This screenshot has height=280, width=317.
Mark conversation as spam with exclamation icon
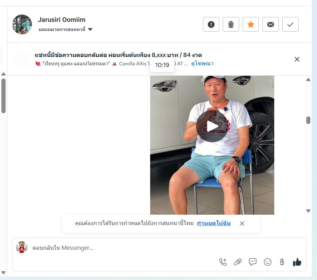[211, 24]
